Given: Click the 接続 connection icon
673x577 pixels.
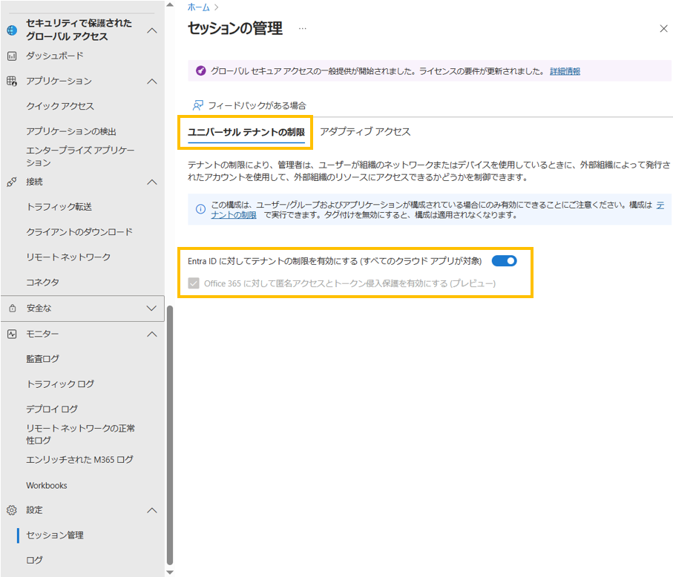Looking at the screenshot, I should click(12, 182).
